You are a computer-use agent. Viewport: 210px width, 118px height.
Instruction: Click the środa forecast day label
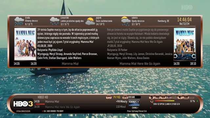coord(28,18)
